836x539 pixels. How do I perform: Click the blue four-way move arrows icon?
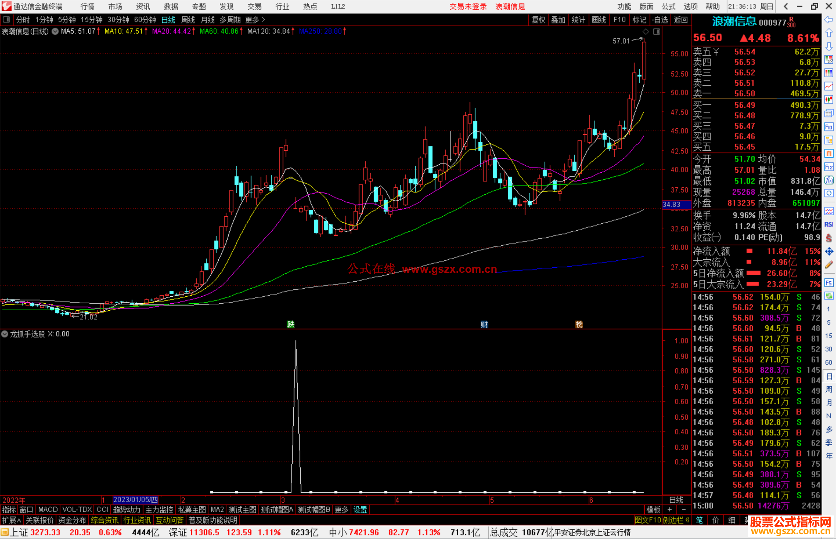tap(829, 252)
